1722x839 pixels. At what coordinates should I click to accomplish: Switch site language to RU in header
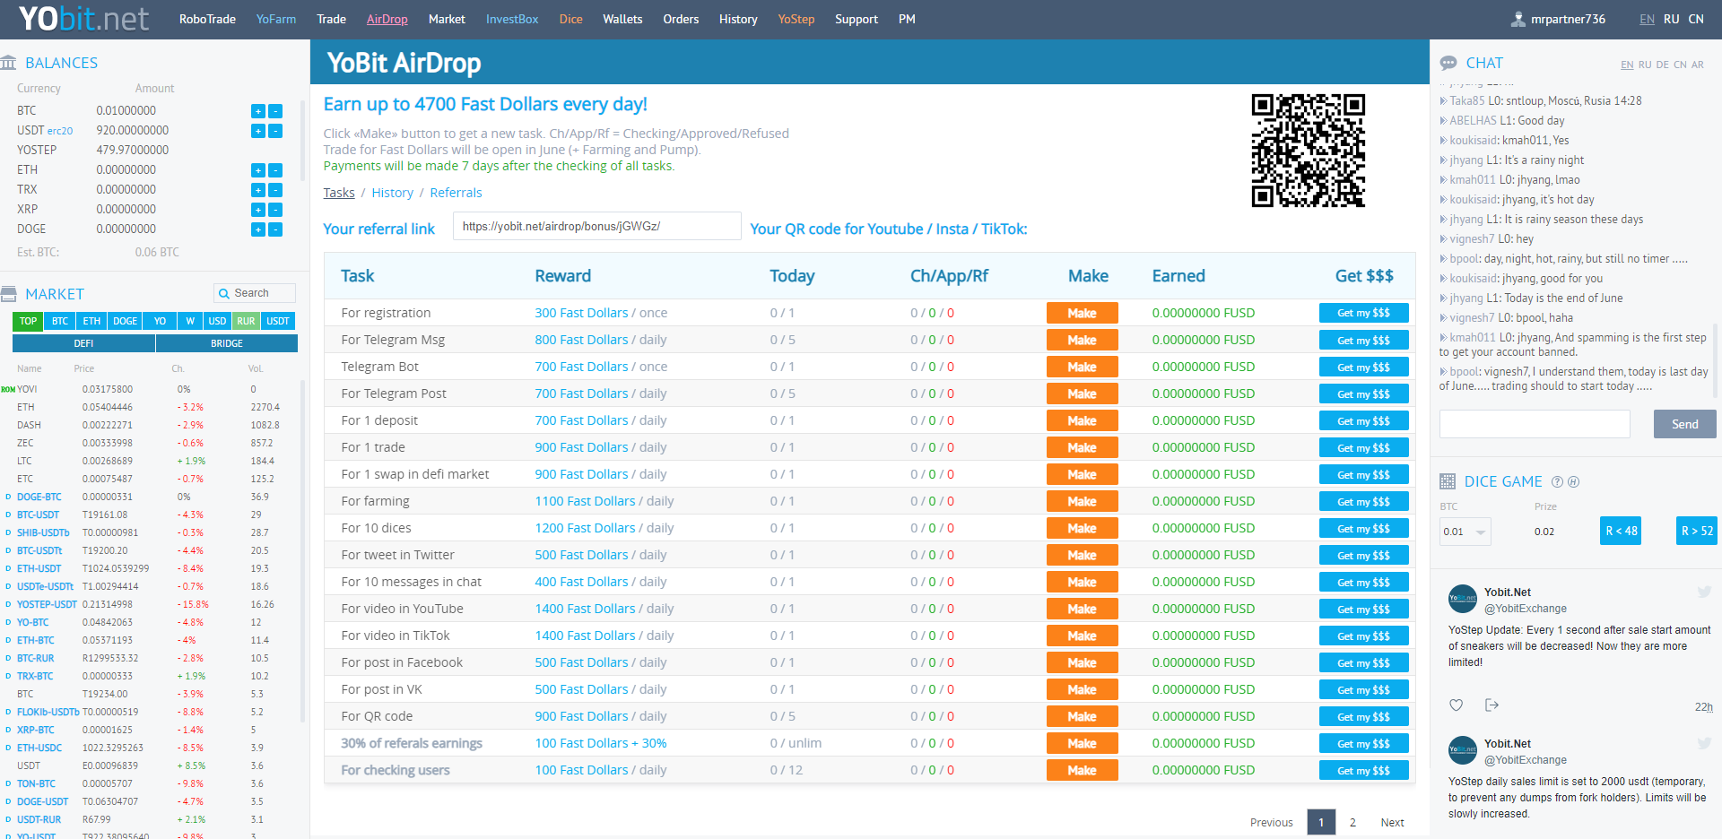tap(1672, 19)
